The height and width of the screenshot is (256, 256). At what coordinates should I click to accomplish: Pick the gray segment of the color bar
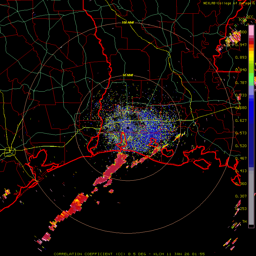coord(251,198)
